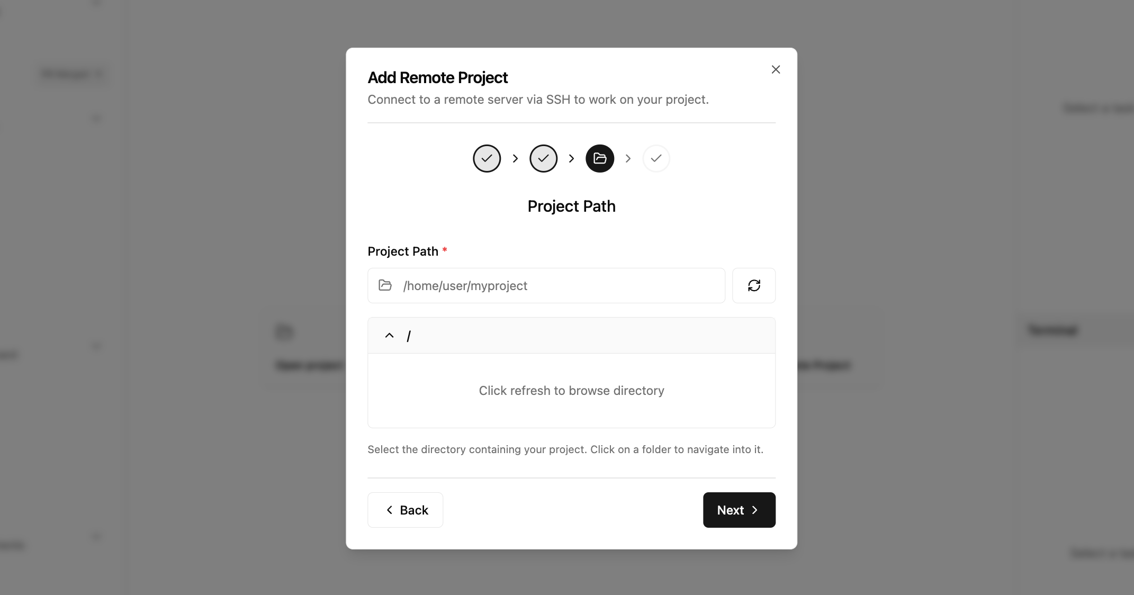Screen dimensions: 1134x595
Task: Click the helper text about selecting a directory
Action: pos(565,449)
